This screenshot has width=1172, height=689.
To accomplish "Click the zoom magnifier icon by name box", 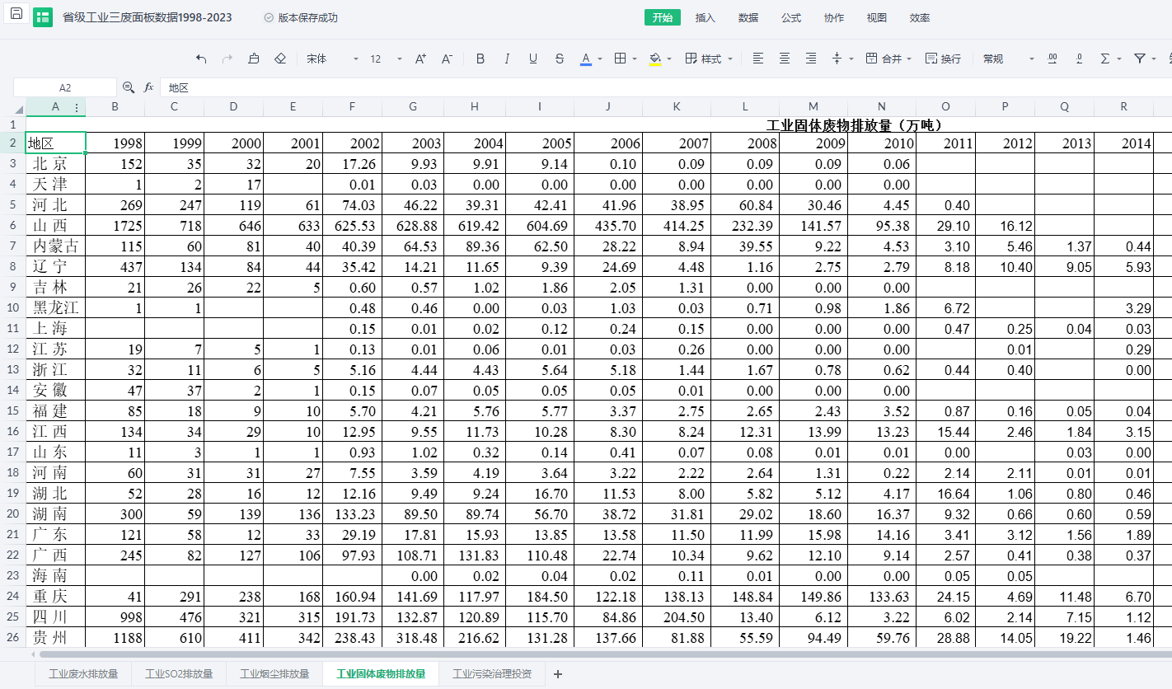I will point(129,87).
